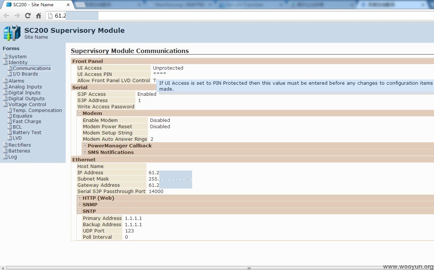
Task: Click the document icon beside System
Action: (x=5, y=56)
